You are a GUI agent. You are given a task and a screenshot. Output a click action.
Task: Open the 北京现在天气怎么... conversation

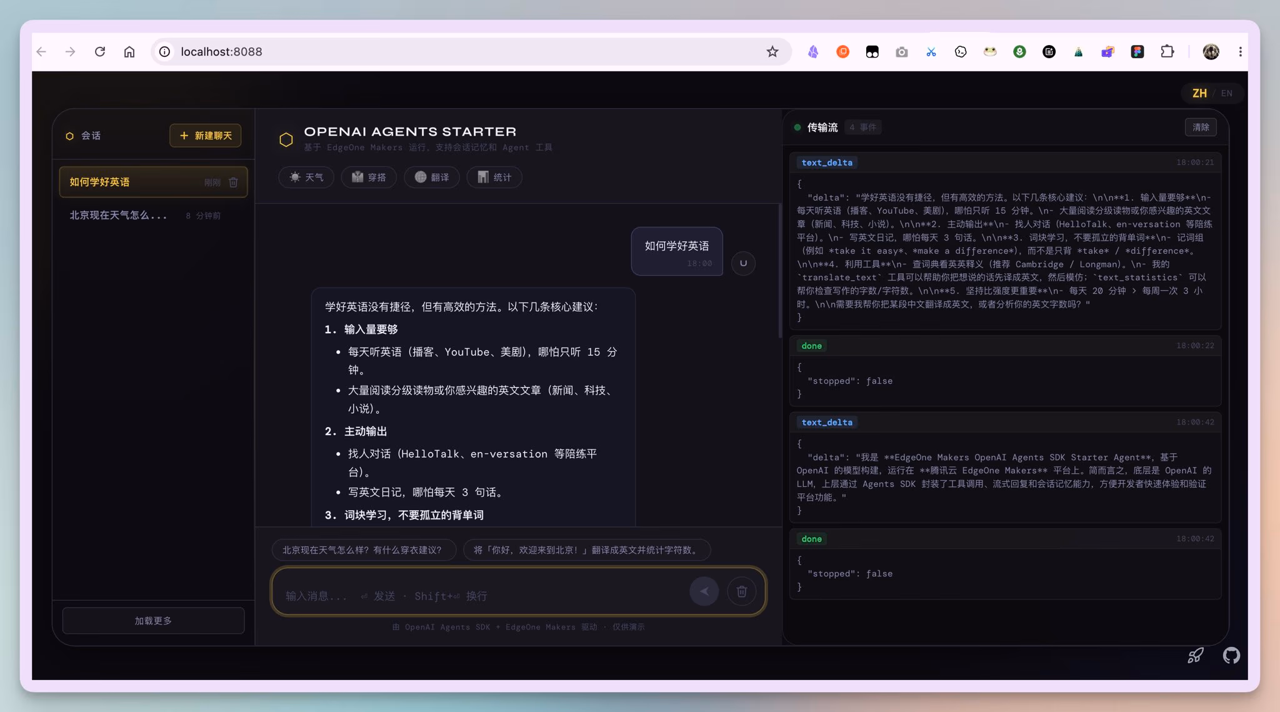[x=153, y=215]
